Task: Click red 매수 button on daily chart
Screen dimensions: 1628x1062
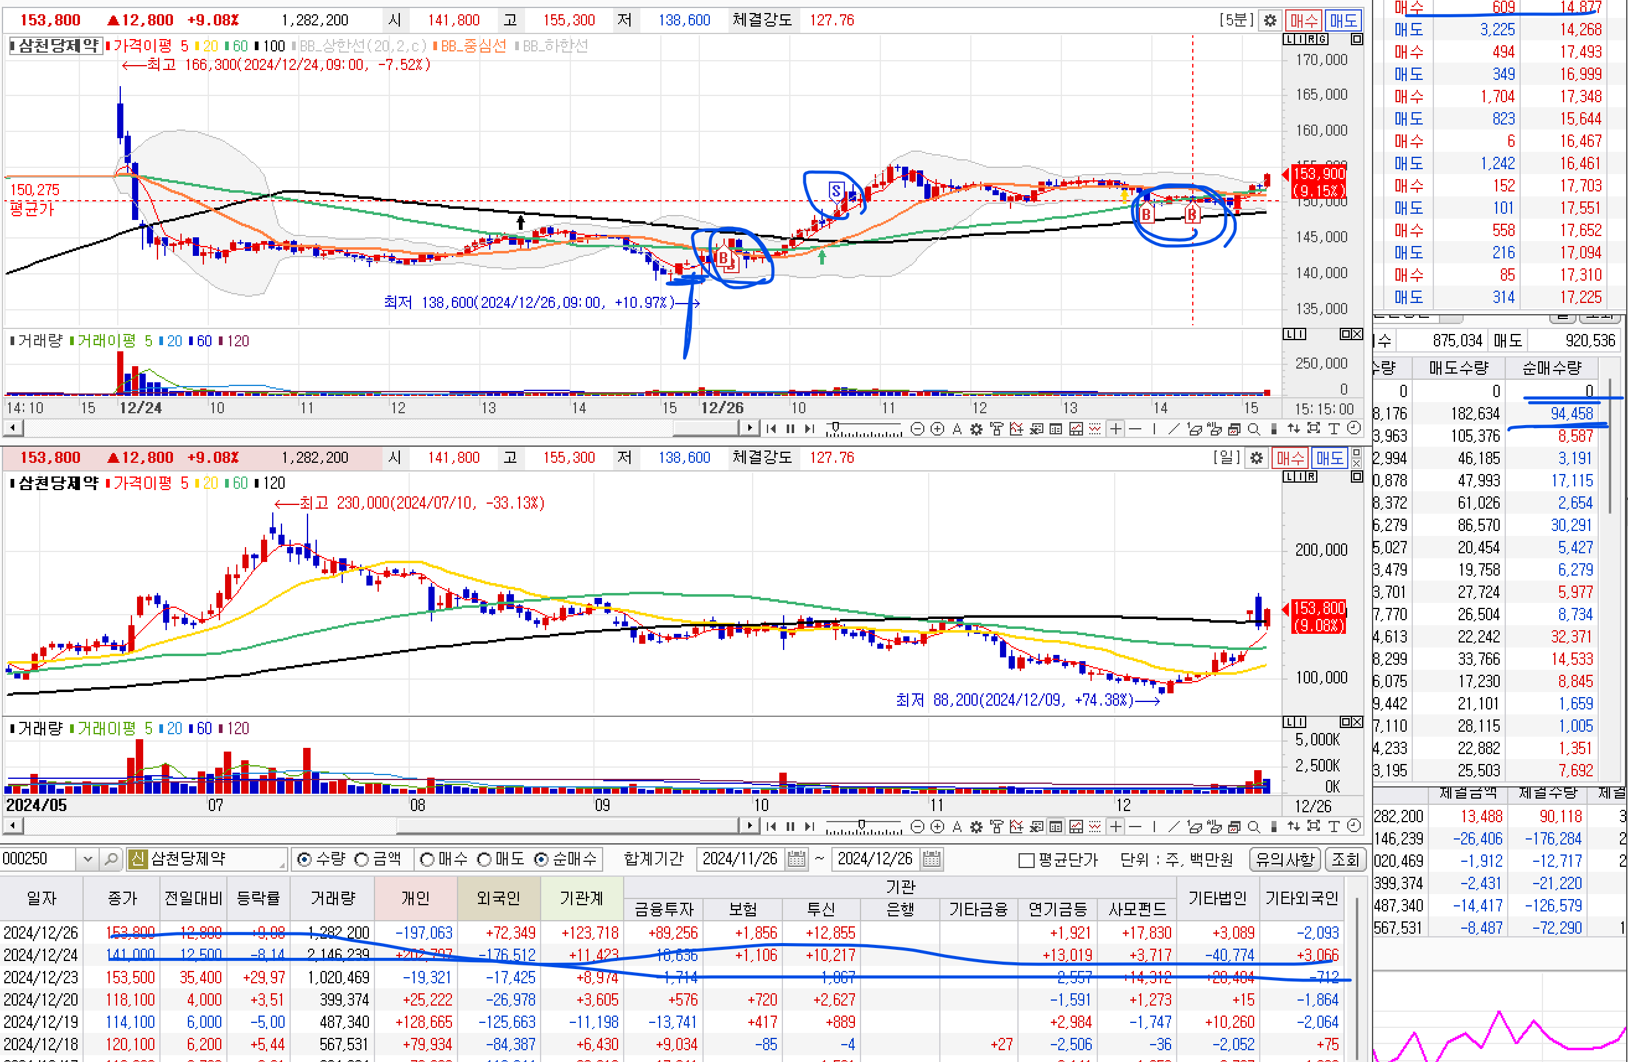Action: [1290, 457]
